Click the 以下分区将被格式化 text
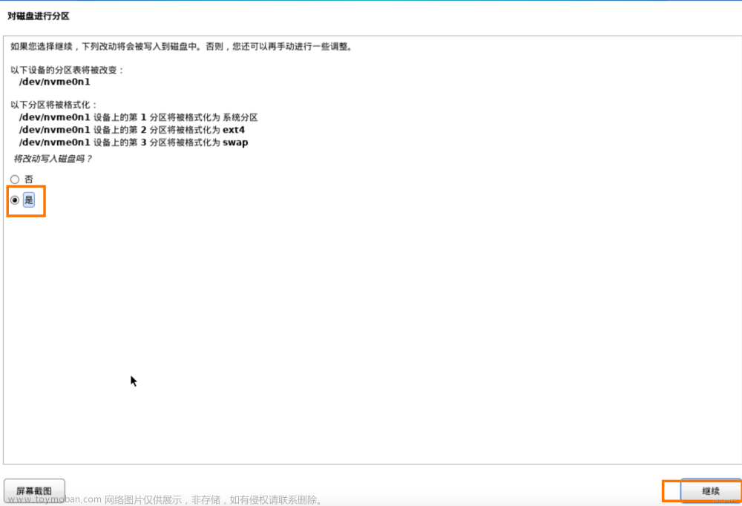Image resolution: width=742 pixels, height=506 pixels. [54, 105]
